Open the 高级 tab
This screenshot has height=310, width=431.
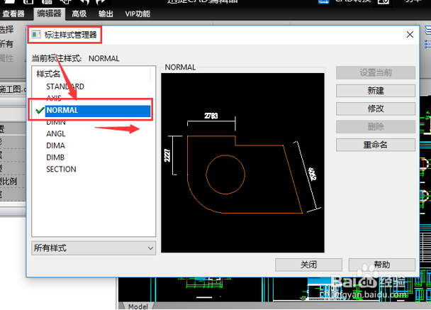tap(79, 13)
